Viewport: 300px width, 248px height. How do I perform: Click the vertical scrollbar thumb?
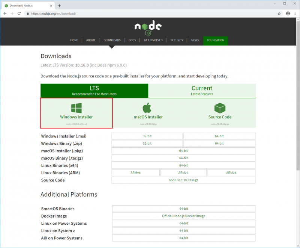click(x=298, y=96)
